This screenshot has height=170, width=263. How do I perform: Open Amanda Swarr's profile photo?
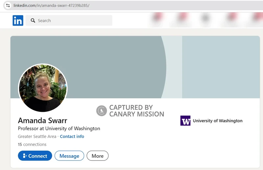(x=43, y=88)
